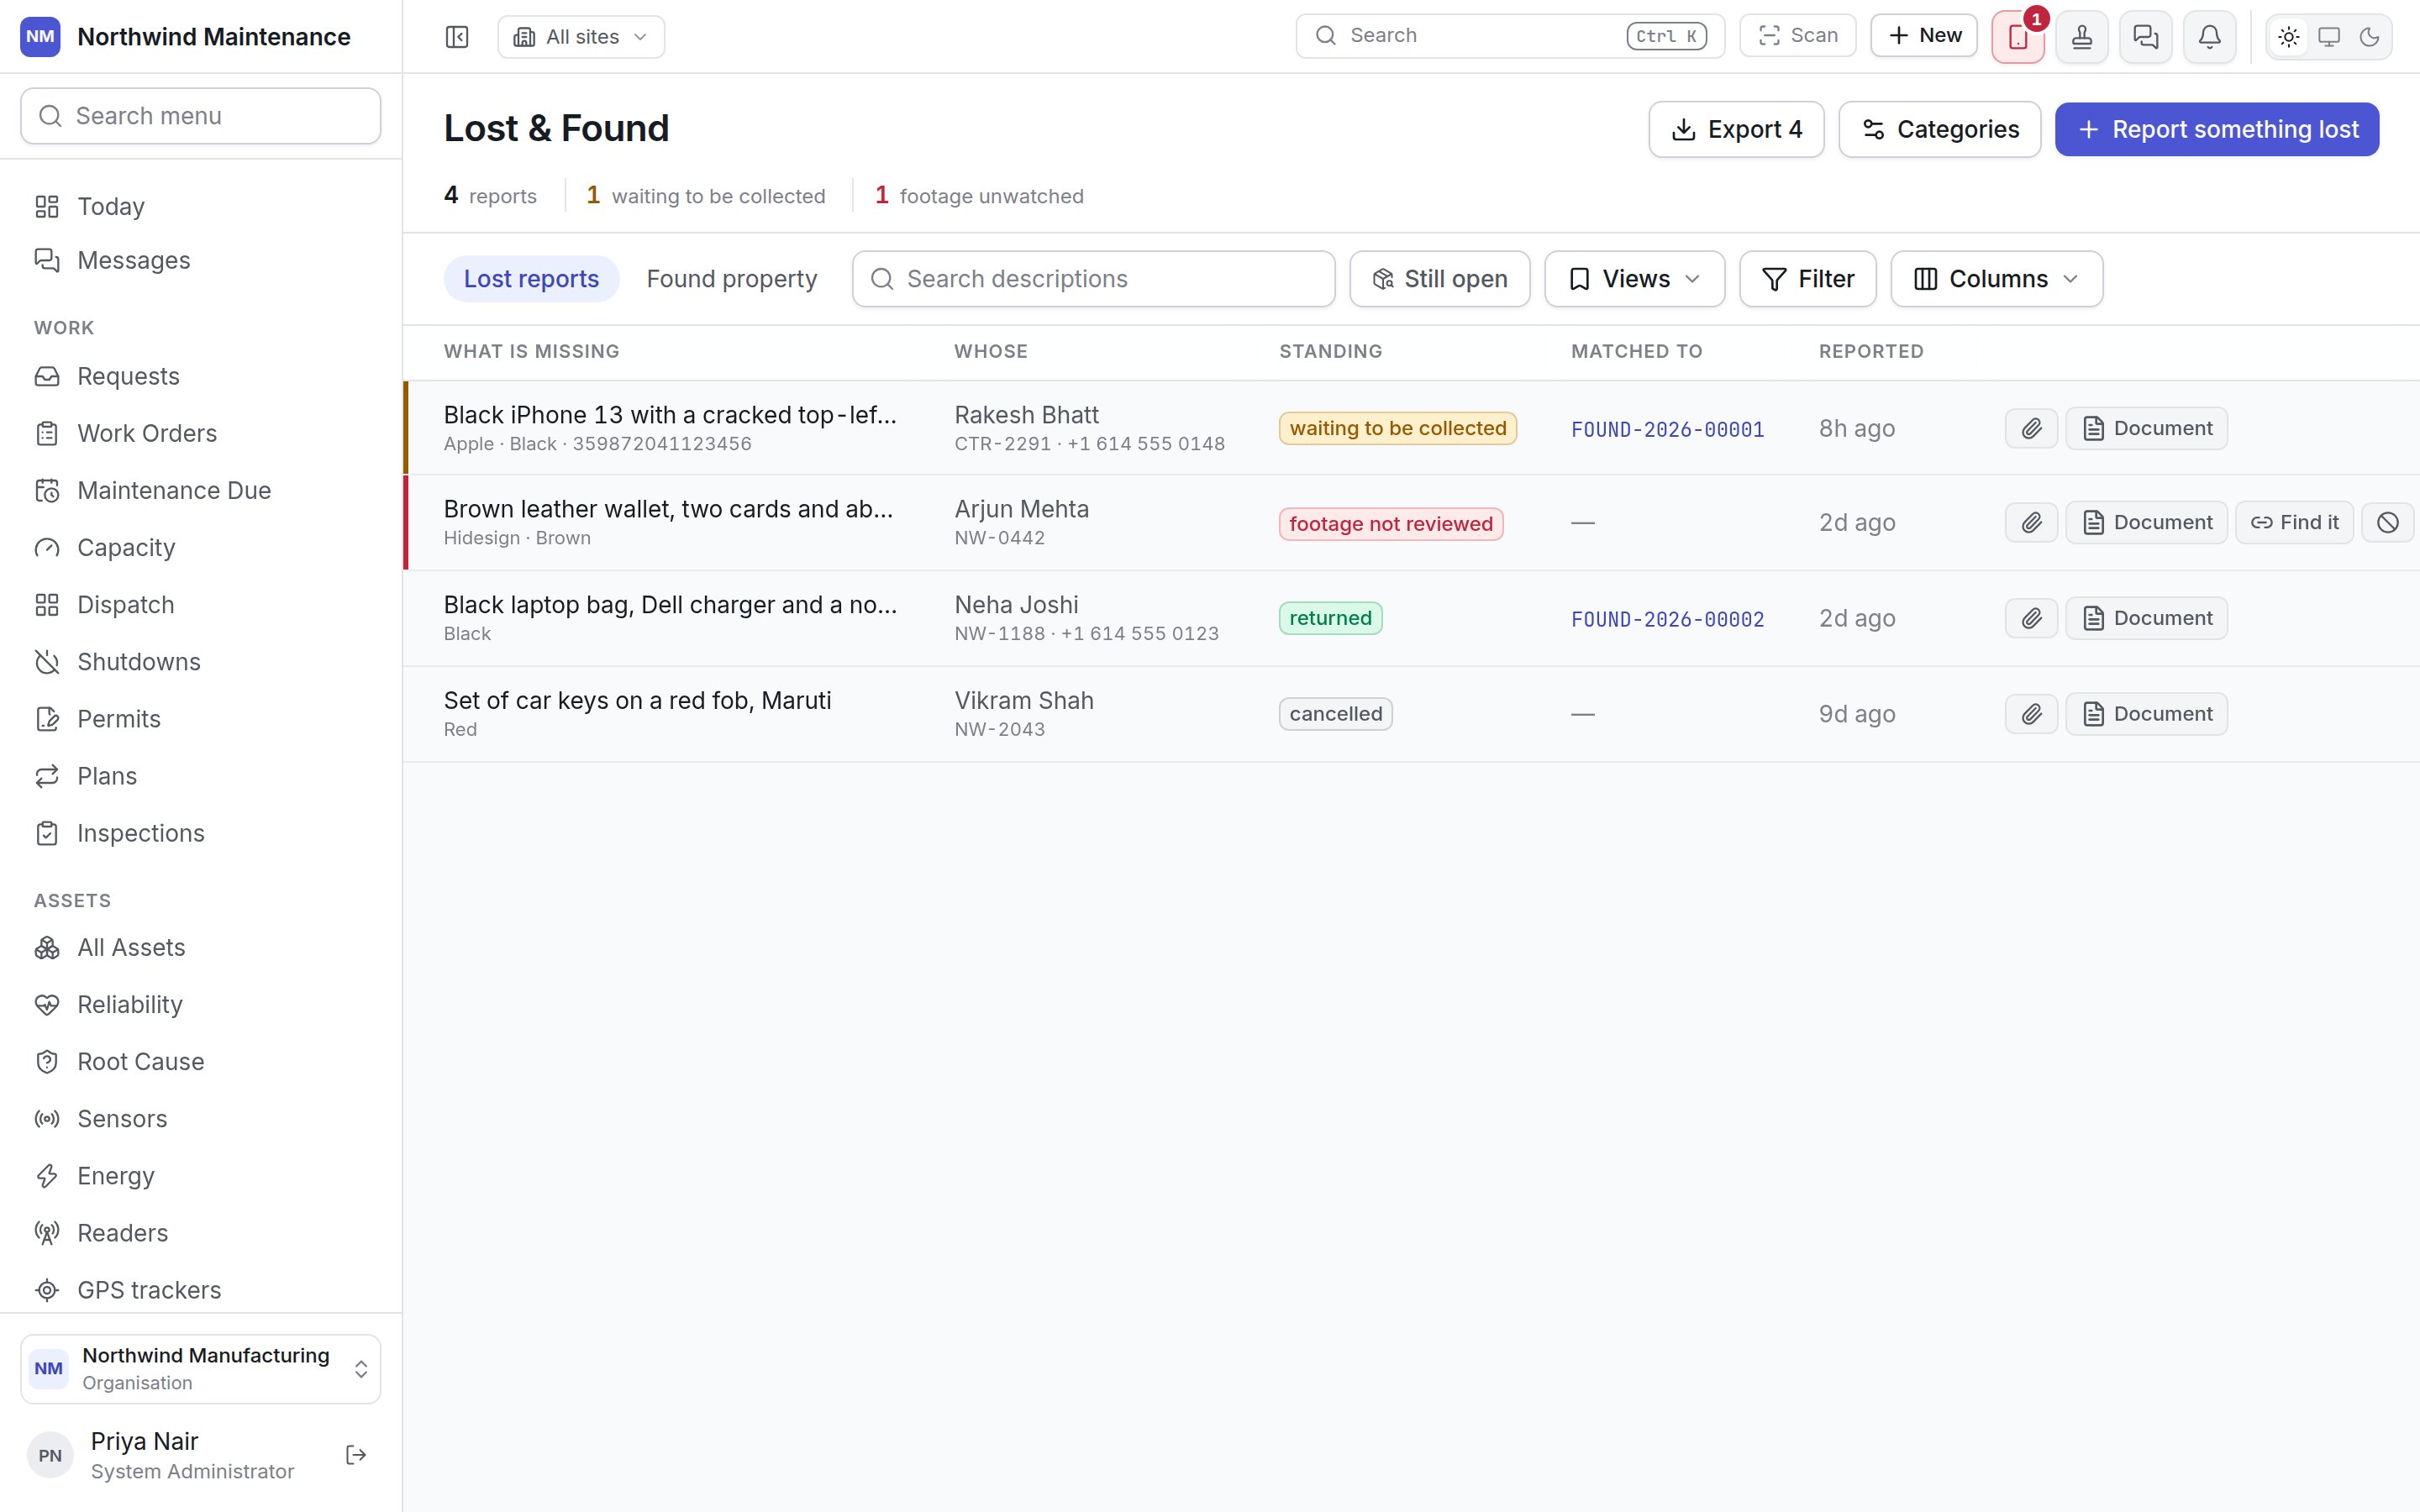This screenshot has width=2420, height=1512.
Task: Open the FOUND-2026-00001 link
Action: tap(1667, 429)
